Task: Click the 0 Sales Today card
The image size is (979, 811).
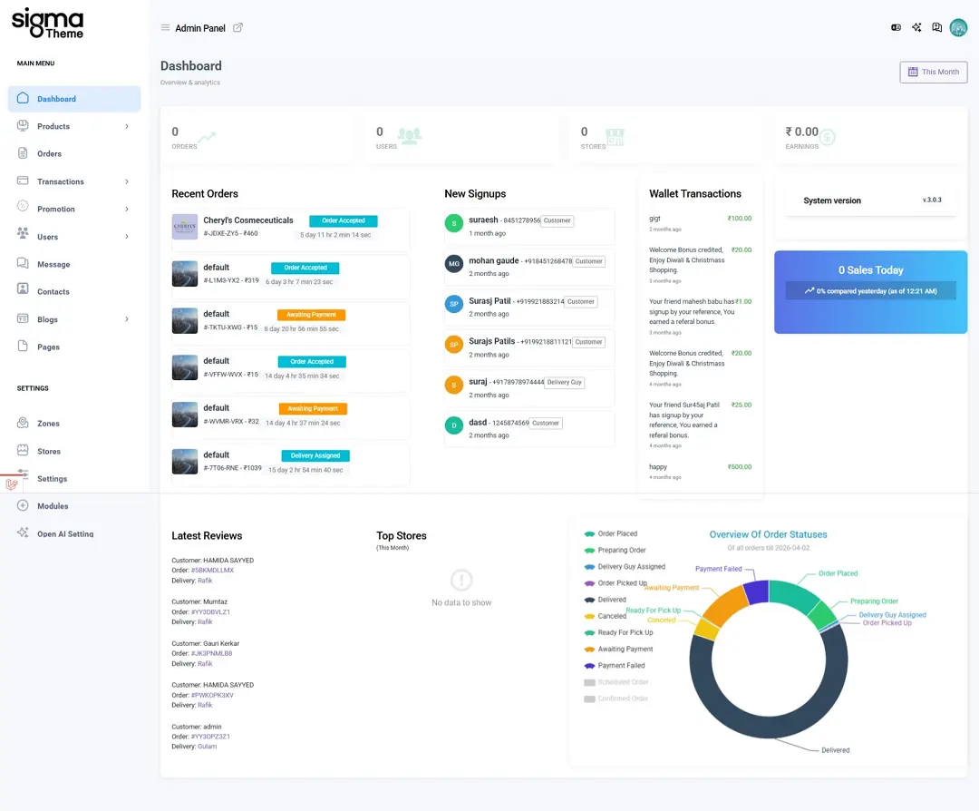Action: click(x=870, y=292)
